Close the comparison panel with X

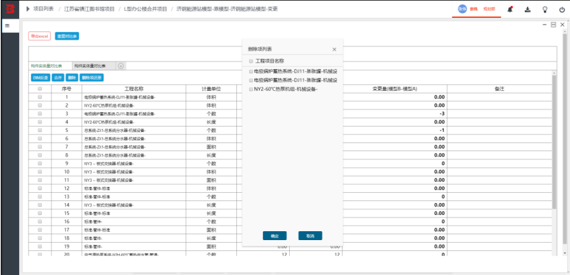point(562,25)
